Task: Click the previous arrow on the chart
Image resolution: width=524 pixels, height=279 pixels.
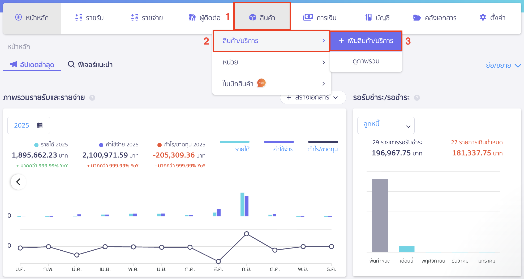Action: click(x=18, y=182)
